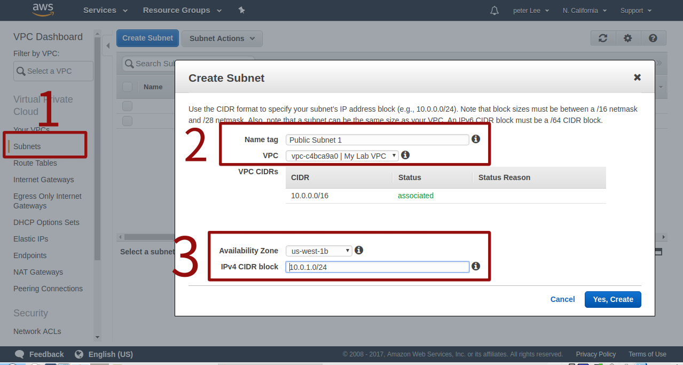Click info icon beside IPv4 CIDR block

point(476,266)
